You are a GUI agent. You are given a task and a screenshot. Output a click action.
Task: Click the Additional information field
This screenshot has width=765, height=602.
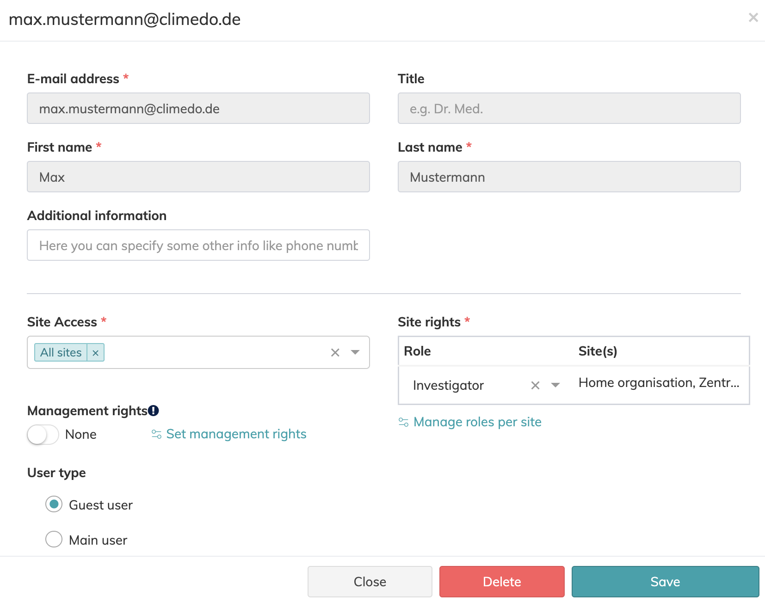pyautogui.click(x=198, y=246)
